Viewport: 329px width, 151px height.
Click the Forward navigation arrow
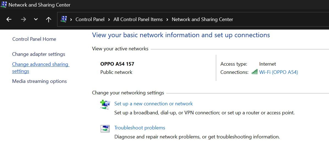click(x=23, y=19)
